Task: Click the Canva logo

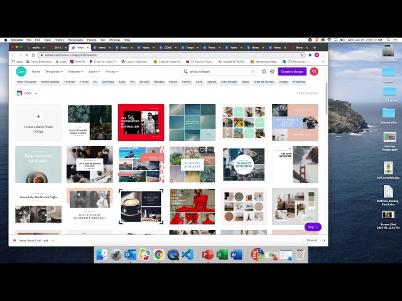Action: click(x=21, y=71)
